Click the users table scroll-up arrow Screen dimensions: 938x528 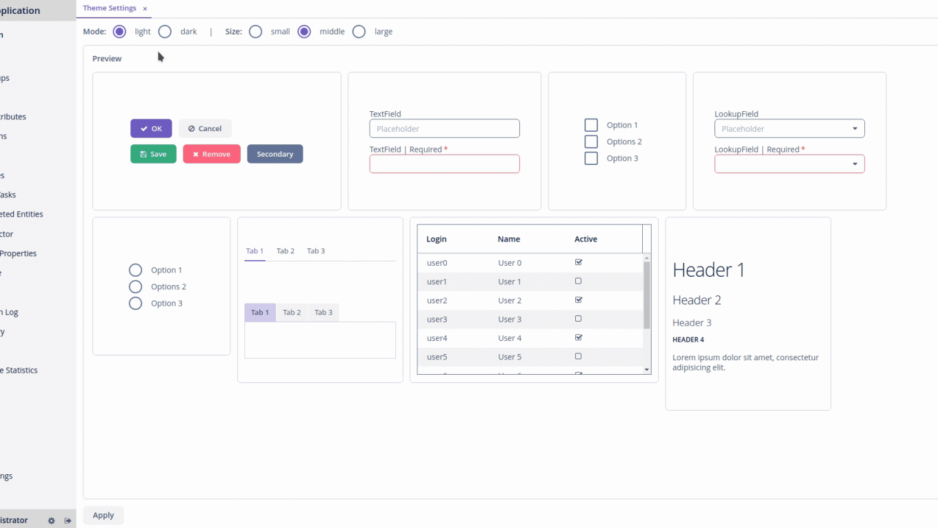point(647,257)
